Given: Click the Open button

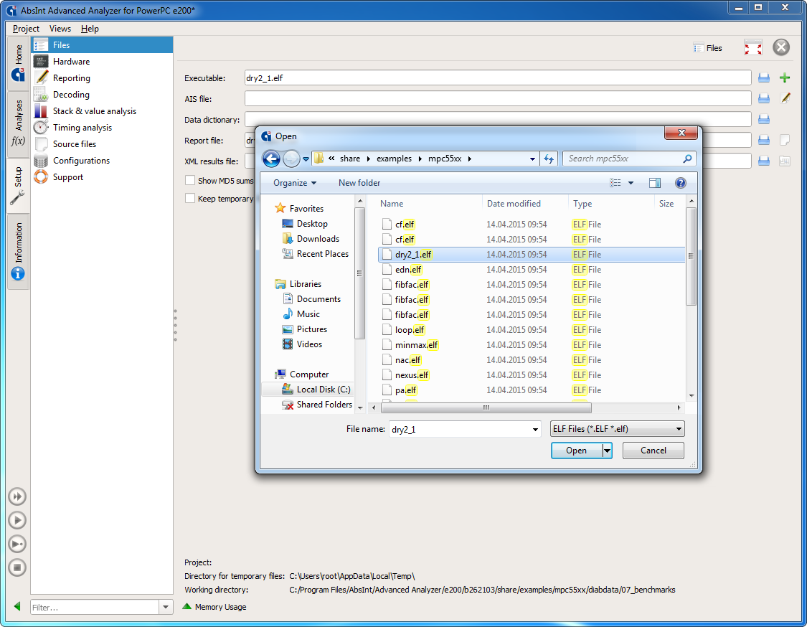Looking at the screenshot, I should point(577,451).
